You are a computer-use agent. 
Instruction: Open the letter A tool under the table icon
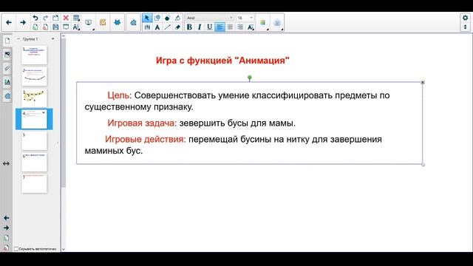point(76,27)
